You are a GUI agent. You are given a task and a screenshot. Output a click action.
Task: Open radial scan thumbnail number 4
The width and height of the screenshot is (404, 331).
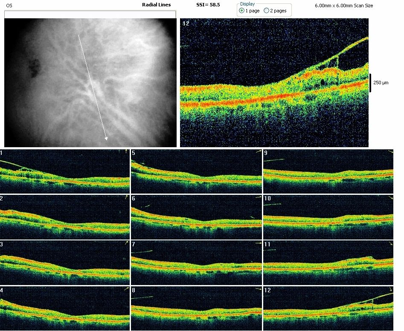coord(65,308)
